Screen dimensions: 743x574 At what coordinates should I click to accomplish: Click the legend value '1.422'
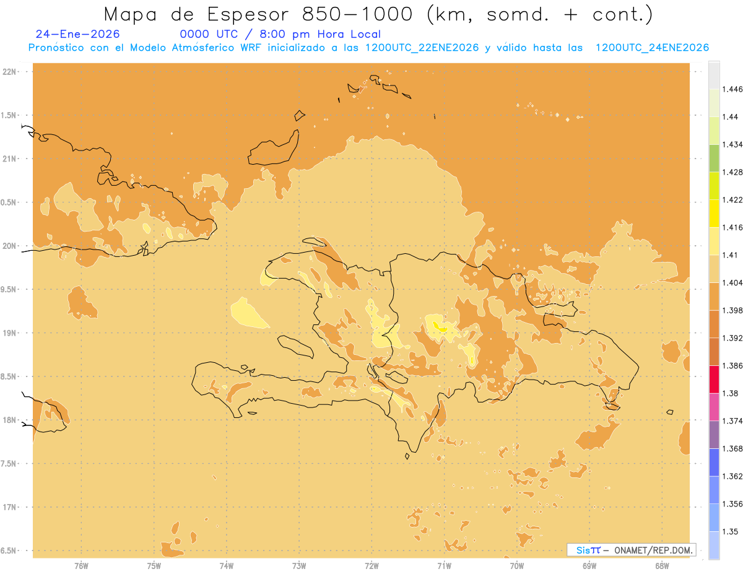733,199
